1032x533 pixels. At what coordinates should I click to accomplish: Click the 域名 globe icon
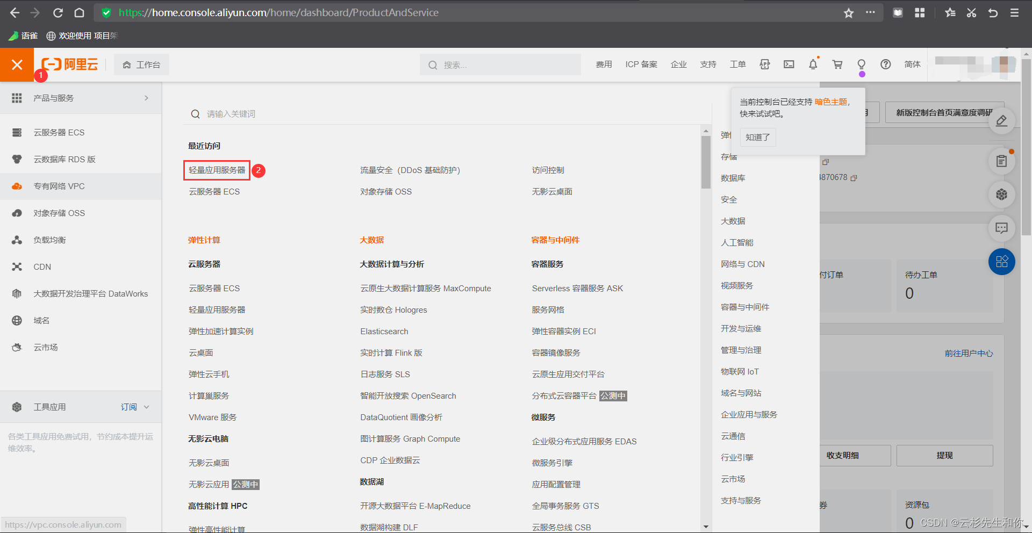pos(17,320)
